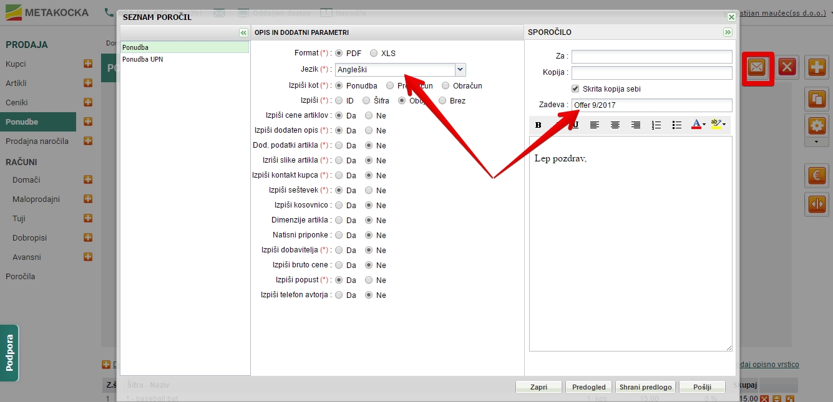
Task: Add new customer with Kupci plus icon
Action: pyautogui.click(x=88, y=64)
